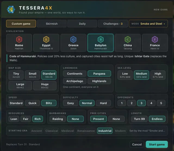Set sea level to High 47% land
174x151 pixels.
tap(158, 75)
